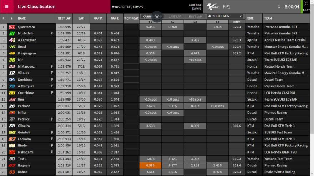The width and height of the screenshot is (314, 176).
Task: Click Bagnaia's orange 0.585 sector time
Action: tap(150, 165)
